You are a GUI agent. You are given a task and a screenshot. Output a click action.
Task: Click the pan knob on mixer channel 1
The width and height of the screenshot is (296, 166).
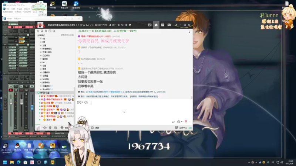(x=11, y=78)
